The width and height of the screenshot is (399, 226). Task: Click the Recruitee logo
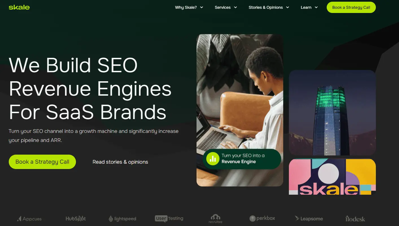215,219
